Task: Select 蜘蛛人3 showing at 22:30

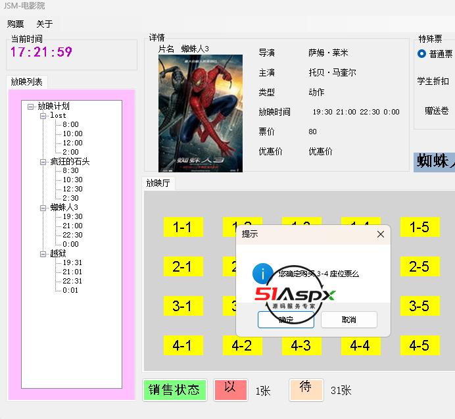Action: [72, 235]
